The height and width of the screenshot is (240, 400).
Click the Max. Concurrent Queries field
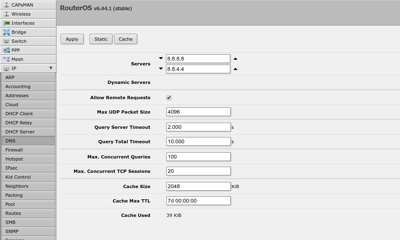click(x=199, y=156)
